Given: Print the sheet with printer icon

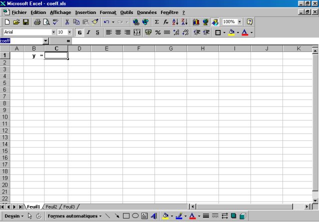Looking at the screenshot, I should pos(37,22).
